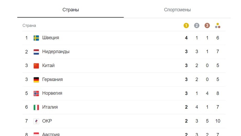Click the gold medal column icon
The height and width of the screenshot is (136, 241).
(186, 25)
